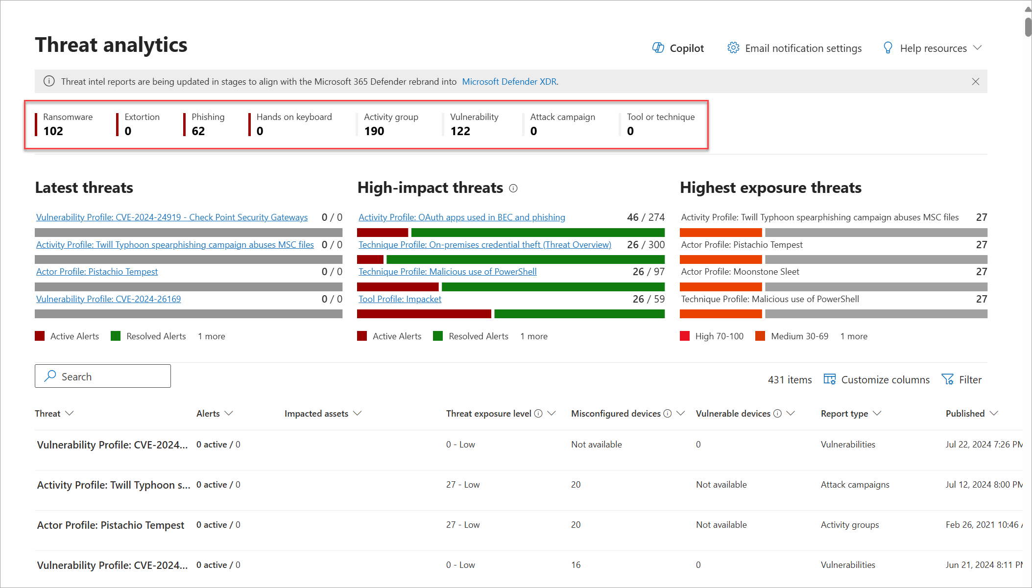
Task: Click On-premises credential theft profile
Action: point(484,244)
